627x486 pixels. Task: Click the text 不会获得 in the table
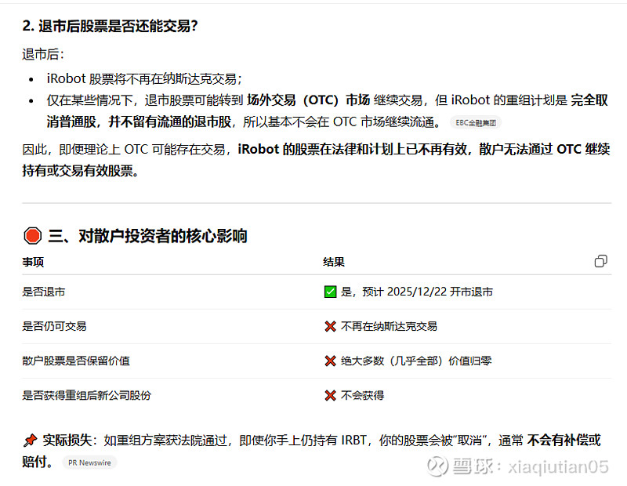click(363, 396)
